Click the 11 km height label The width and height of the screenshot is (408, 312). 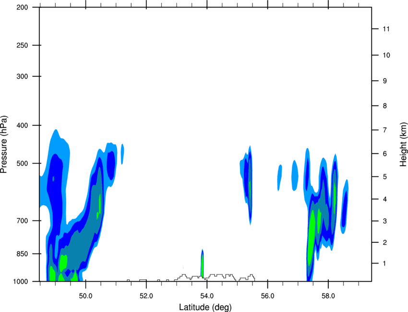click(x=386, y=29)
